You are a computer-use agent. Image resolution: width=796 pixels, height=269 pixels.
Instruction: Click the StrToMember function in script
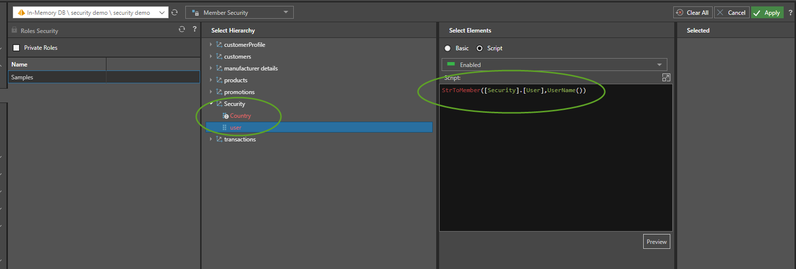pos(461,90)
